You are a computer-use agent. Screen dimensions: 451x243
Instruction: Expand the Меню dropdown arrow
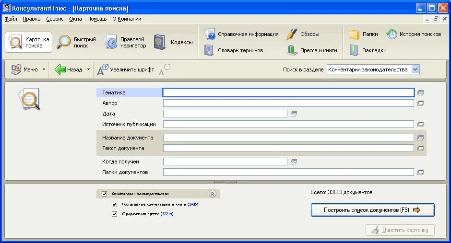click(x=44, y=69)
